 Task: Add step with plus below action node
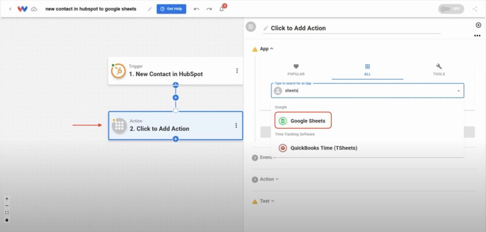[x=176, y=139]
